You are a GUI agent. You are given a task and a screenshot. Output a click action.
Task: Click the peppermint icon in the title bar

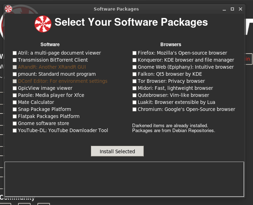point(8,9)
